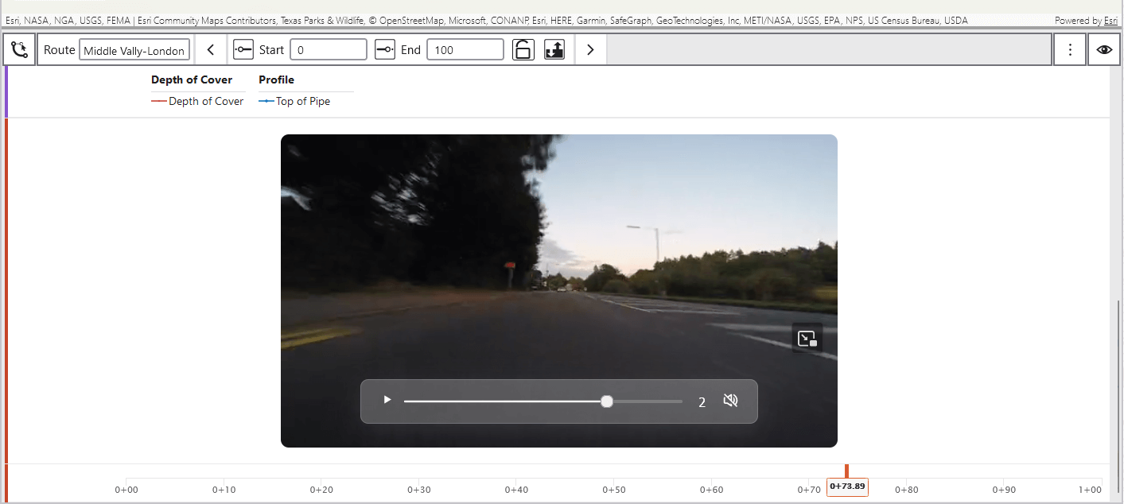Open the Esri link in attribution
The height and width of the screenshot is (504, 1124).
point(1110,21)
